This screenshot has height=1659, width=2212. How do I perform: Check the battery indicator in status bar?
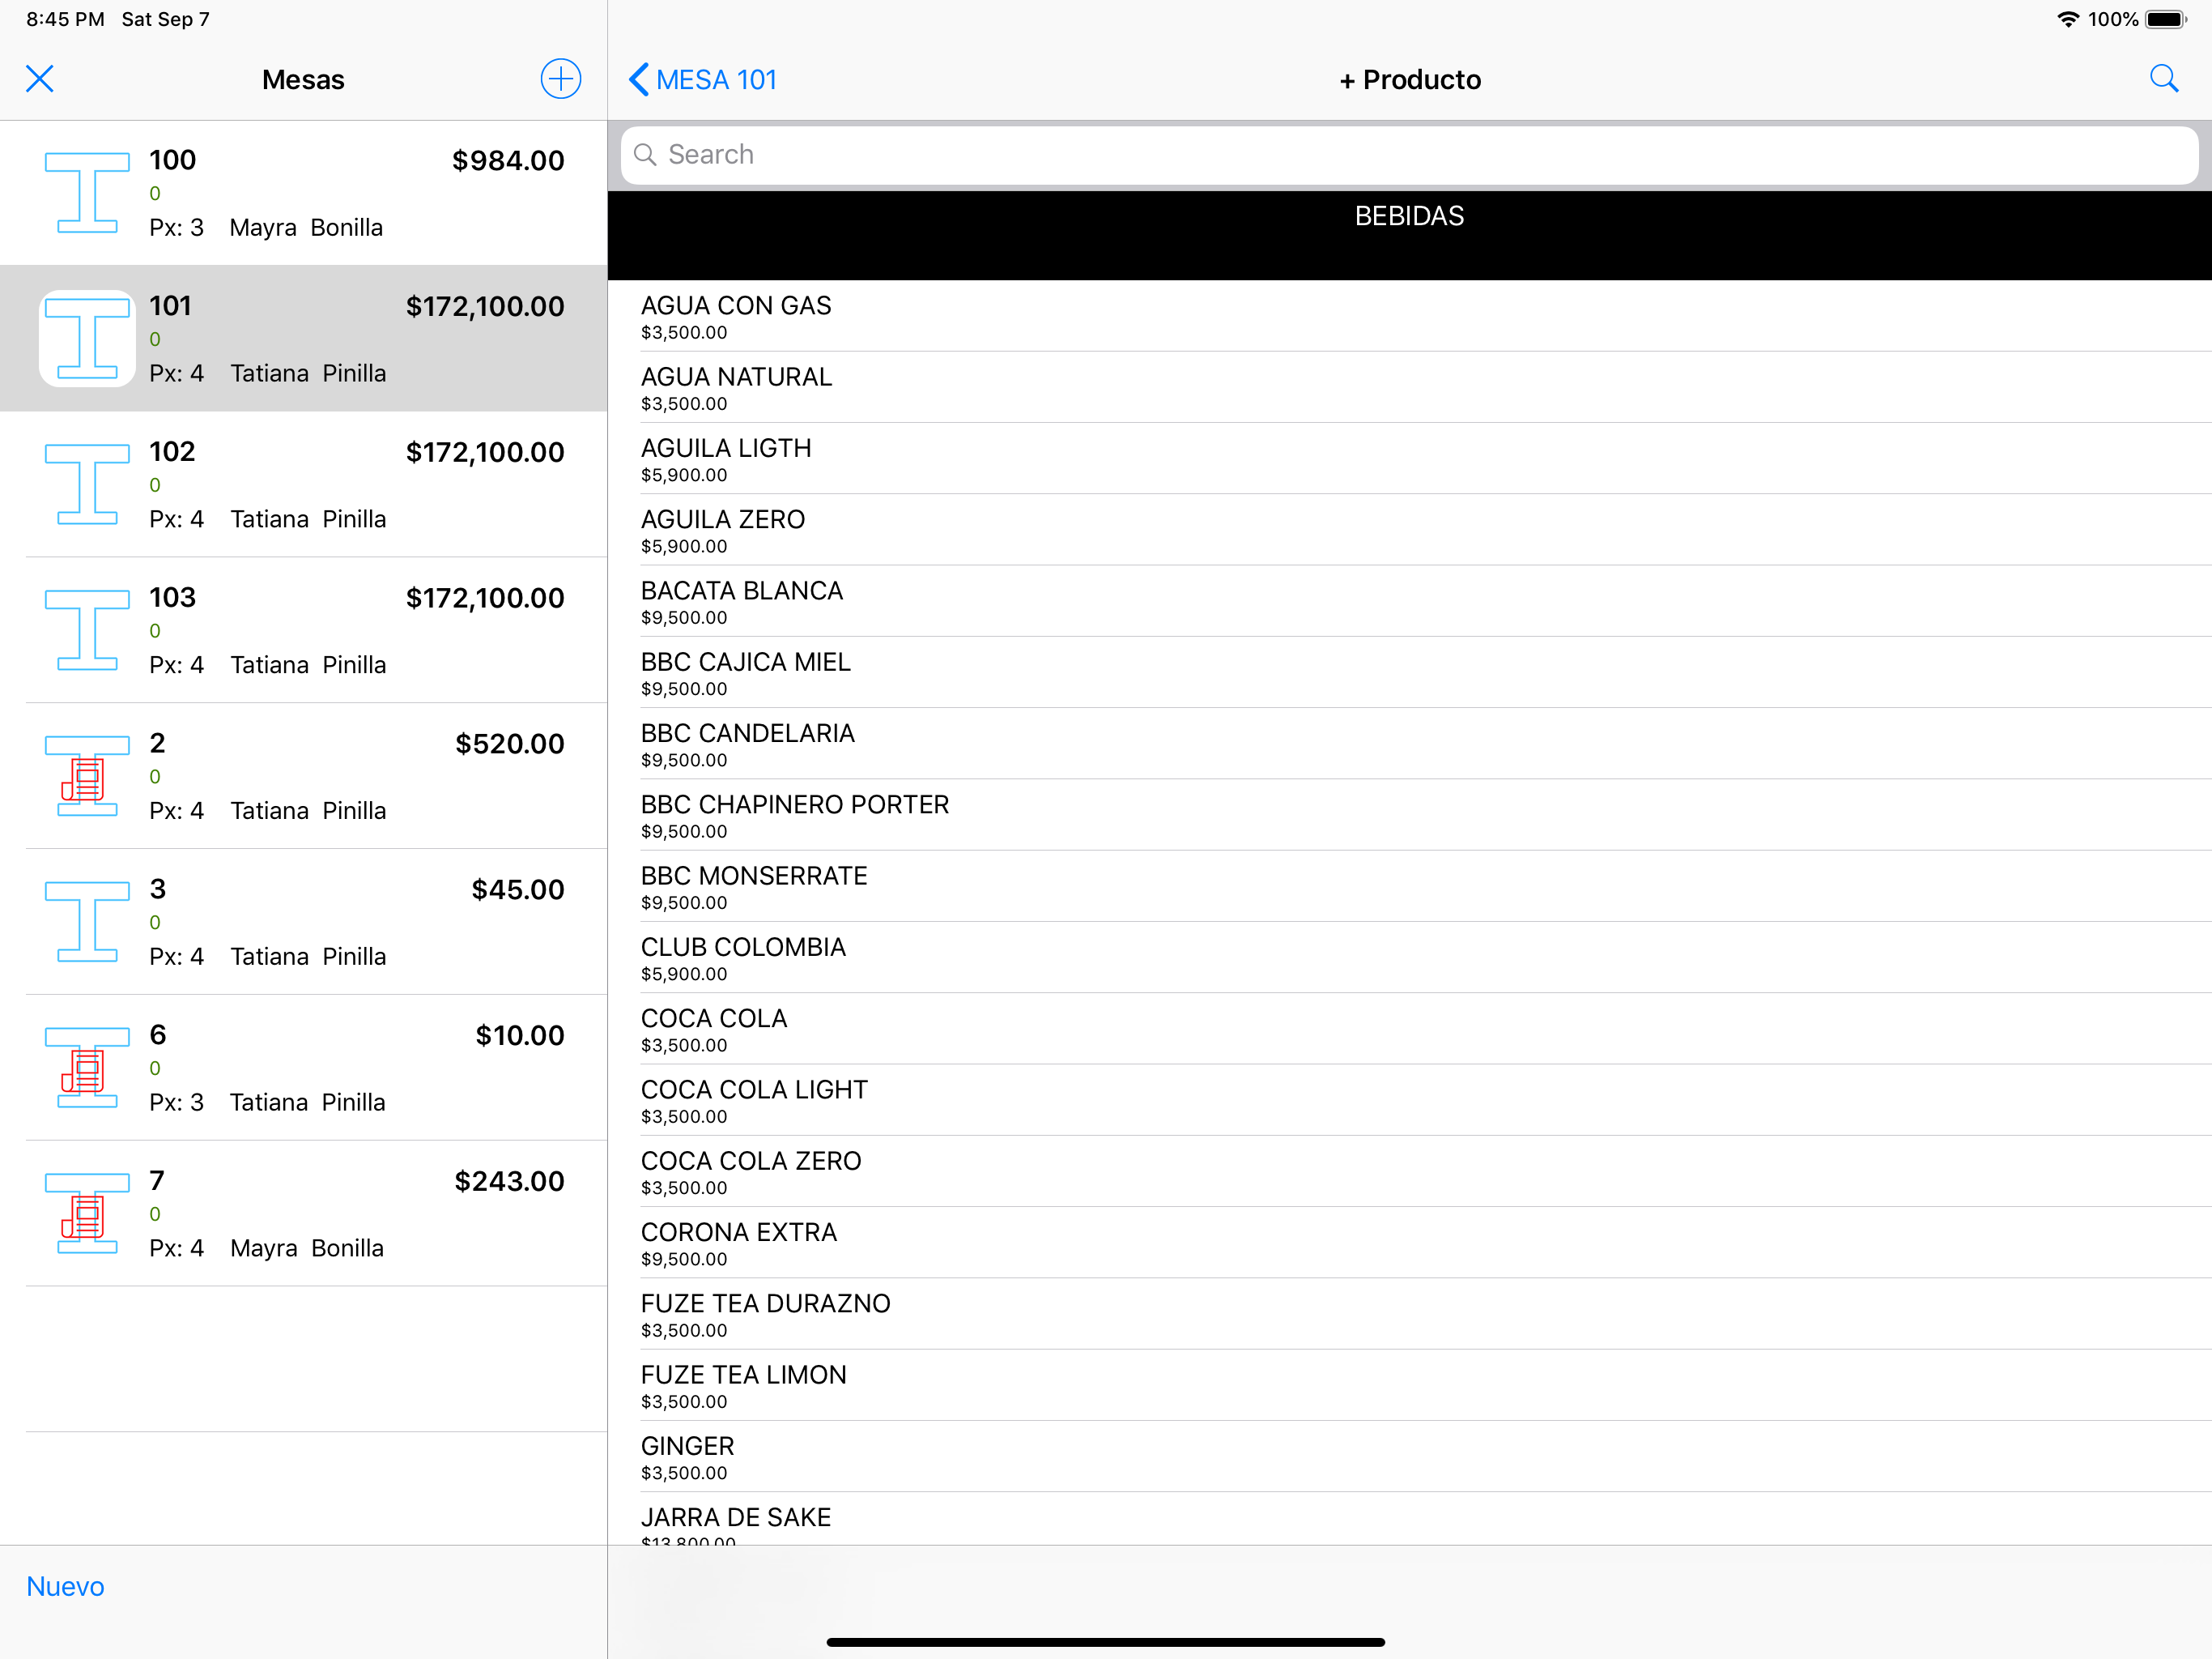(x=2166, y=19)
